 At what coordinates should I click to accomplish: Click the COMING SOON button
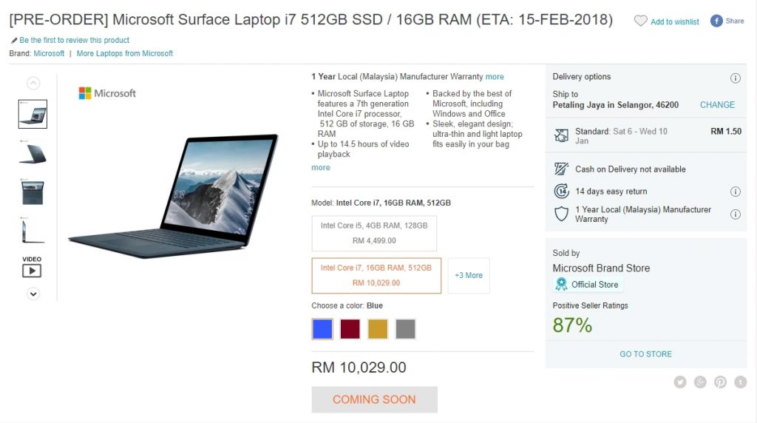coord(375,400)
